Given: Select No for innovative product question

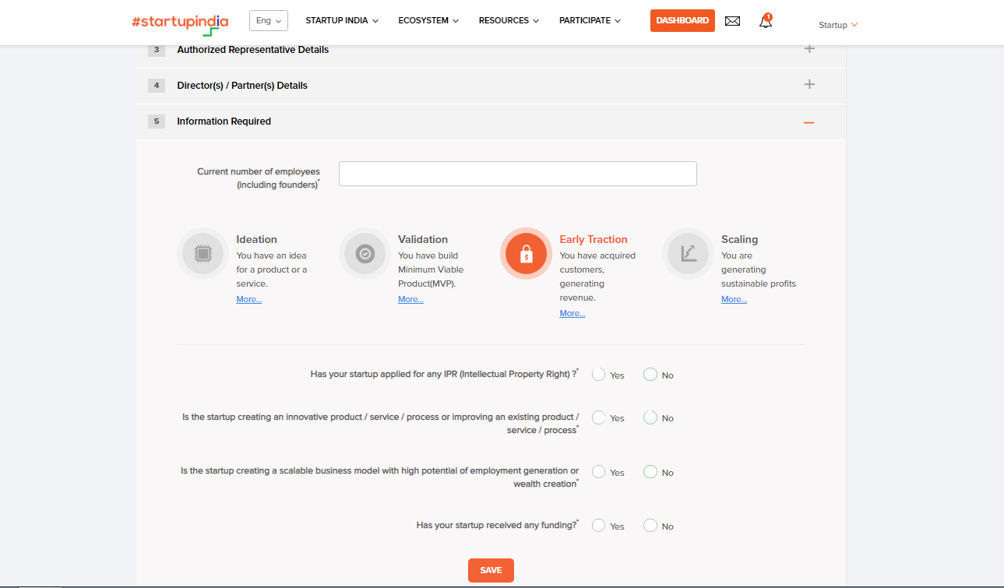Looking at the screenshot, I should click(x=649, y=417).
